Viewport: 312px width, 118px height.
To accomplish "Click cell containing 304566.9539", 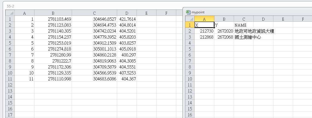I will point(94,73).
